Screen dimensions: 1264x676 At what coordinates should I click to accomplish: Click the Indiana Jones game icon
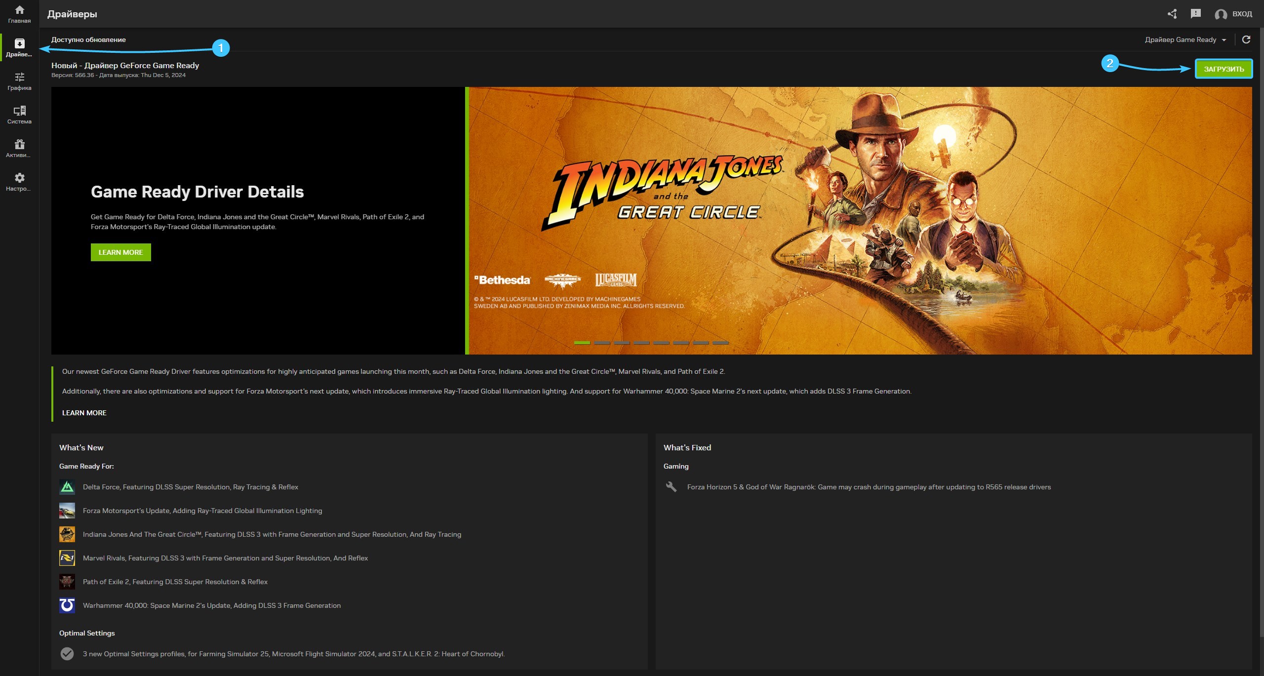(x=67, y=534)
